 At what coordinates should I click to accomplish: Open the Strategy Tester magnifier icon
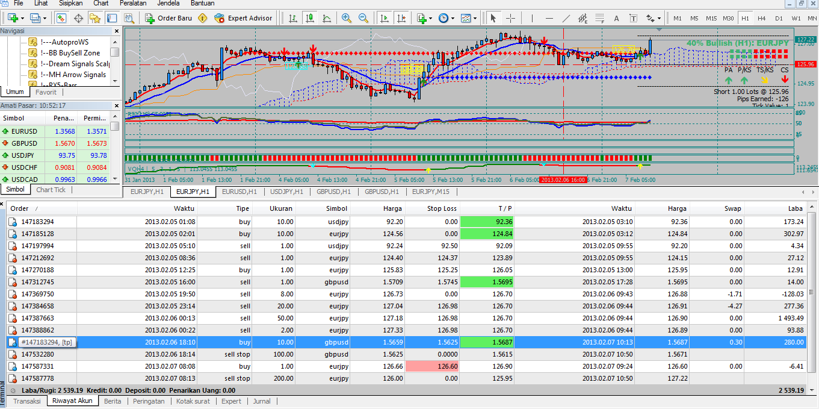(x=129, y=18)
